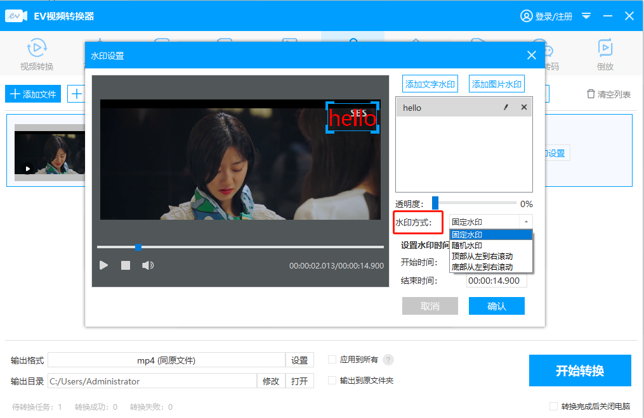Collapse the 水印方式 dropdown arrow
Image resolution: width=644 pixels, height=418 pixels.
pos(525,222)
